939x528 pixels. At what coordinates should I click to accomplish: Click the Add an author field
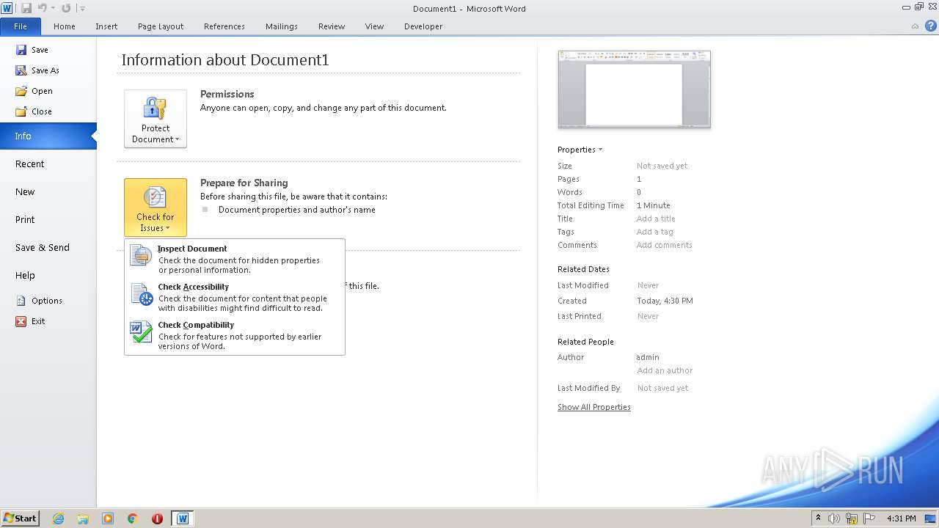tap(665, 370)
